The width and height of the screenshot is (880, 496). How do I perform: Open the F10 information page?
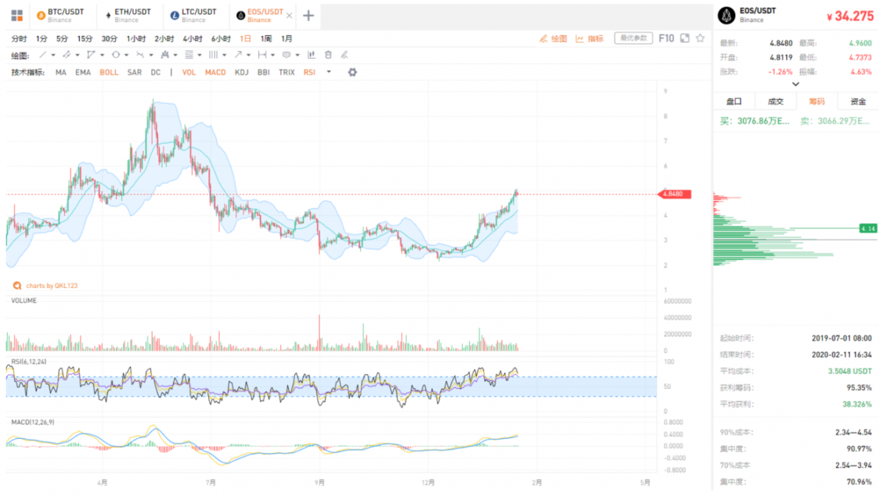667,38
